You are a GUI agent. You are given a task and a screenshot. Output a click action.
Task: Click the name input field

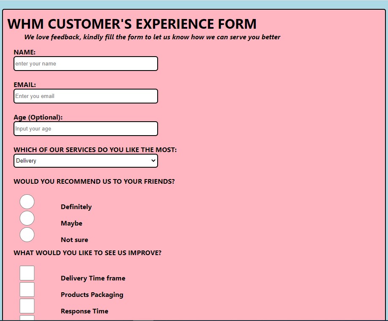[x=86, y=64]
